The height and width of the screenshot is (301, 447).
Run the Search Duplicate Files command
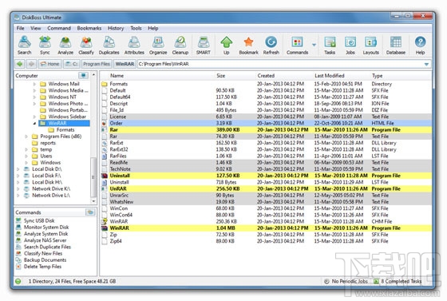[47, 247]
